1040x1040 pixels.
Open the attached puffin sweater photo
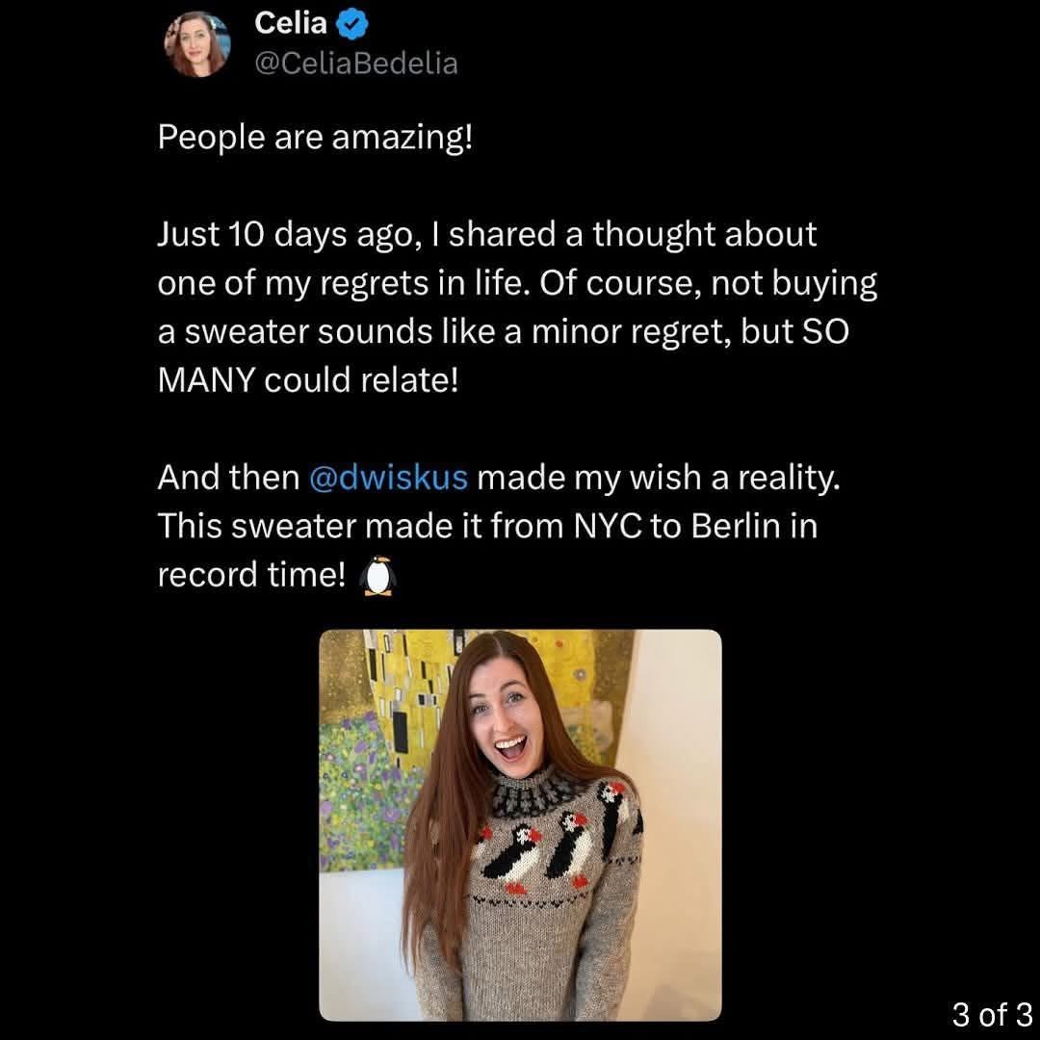coord(520,824)
